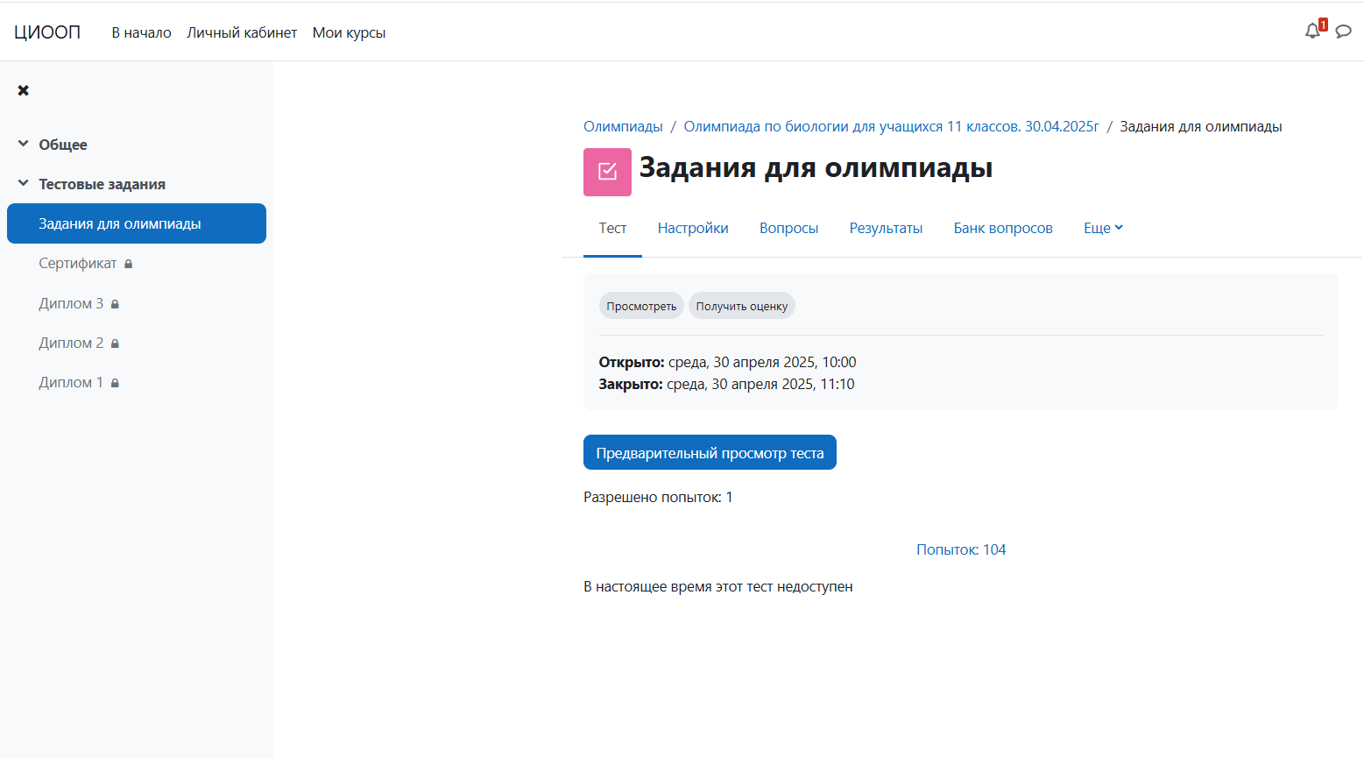Image resolution: width=1364 pixels, height=758 pixels.
Task: Collapse the Тестовые задания section chevron
Action: click(24, 183)
